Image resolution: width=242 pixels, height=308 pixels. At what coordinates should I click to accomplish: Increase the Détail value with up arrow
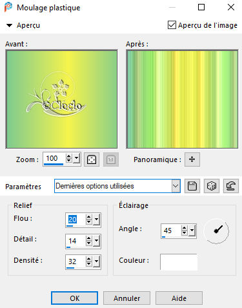pos(88,238)
